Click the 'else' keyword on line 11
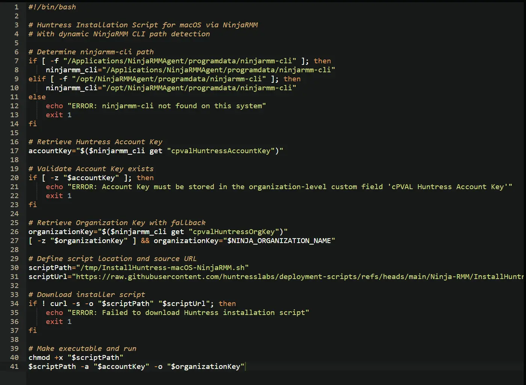Screen dimensions: 526x385 pos(37,97)
